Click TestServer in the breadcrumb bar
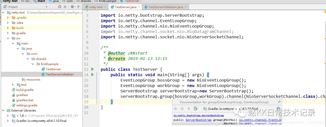This screenshot has height=127, width=326. click(x=132, y=1)
